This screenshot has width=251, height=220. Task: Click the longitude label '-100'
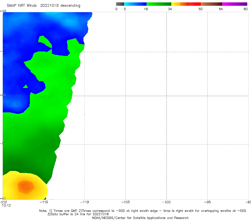[166, 202]
